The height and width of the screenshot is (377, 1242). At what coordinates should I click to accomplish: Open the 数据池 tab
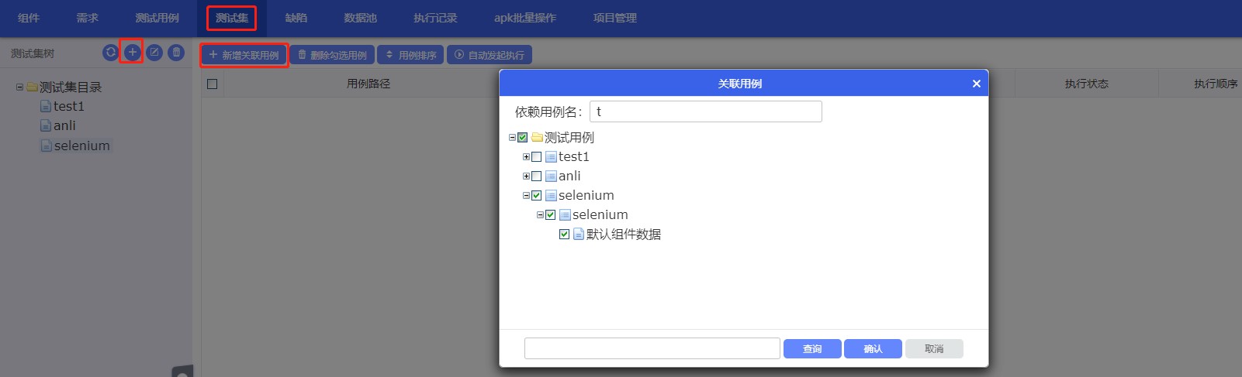pyautogui.click(x=360, y=18)
